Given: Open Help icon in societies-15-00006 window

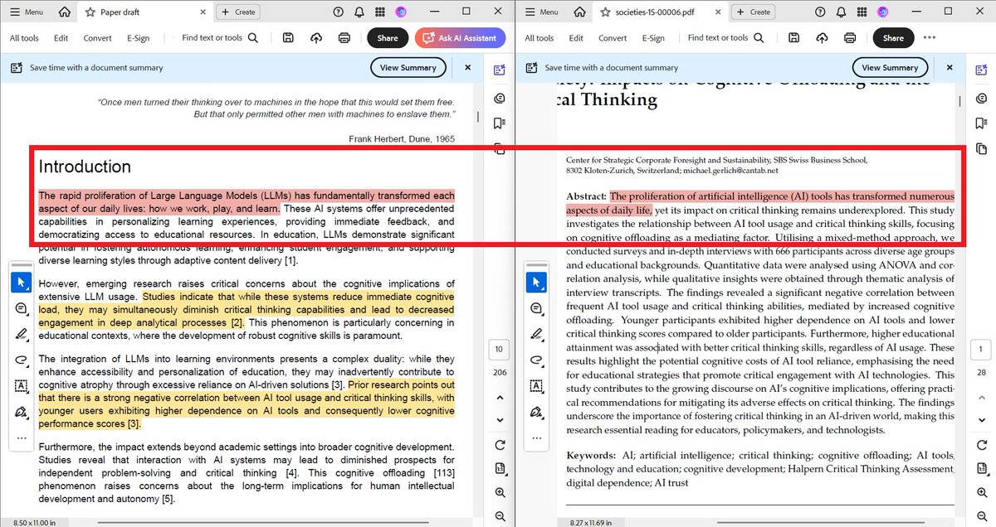Looking at the screenshot, I should click(820, 12).
